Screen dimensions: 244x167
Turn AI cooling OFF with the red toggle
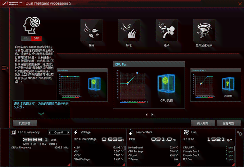point(36,38)
